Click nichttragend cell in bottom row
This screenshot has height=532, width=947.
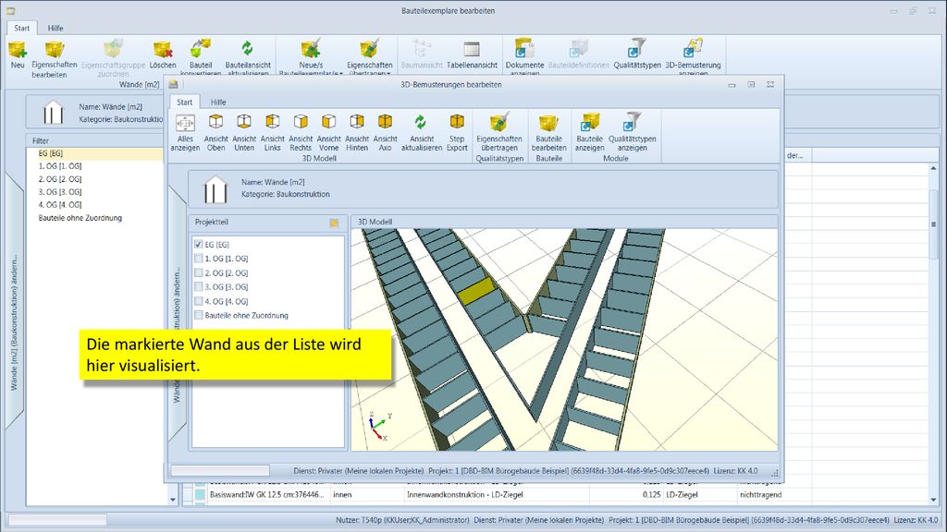point(760,495)
